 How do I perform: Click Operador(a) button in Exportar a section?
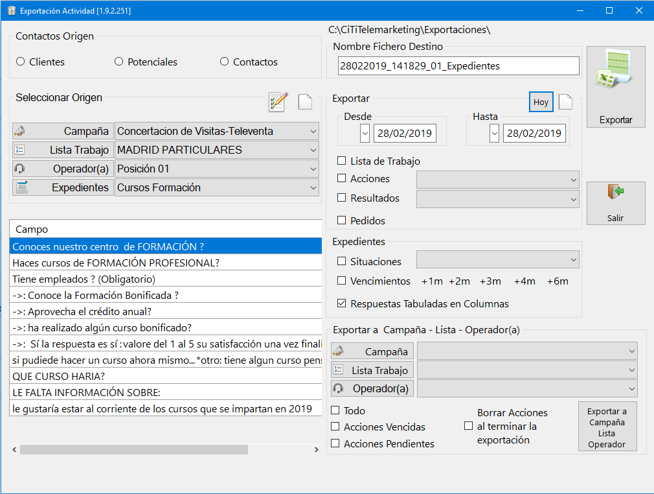(x=372, y=388)
